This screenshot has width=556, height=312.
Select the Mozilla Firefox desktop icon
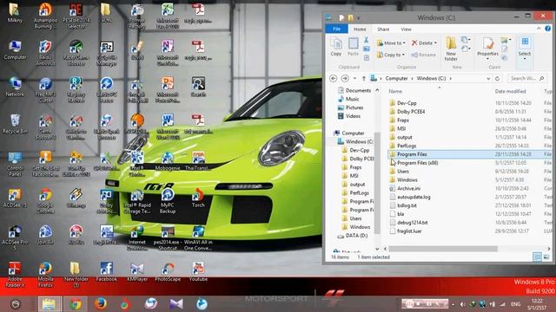(x=45, y=275)
